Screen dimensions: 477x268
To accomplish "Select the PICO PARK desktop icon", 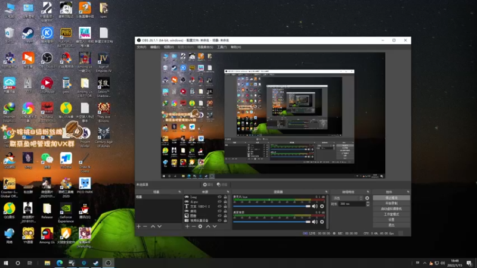I will [x=85, y=186].
